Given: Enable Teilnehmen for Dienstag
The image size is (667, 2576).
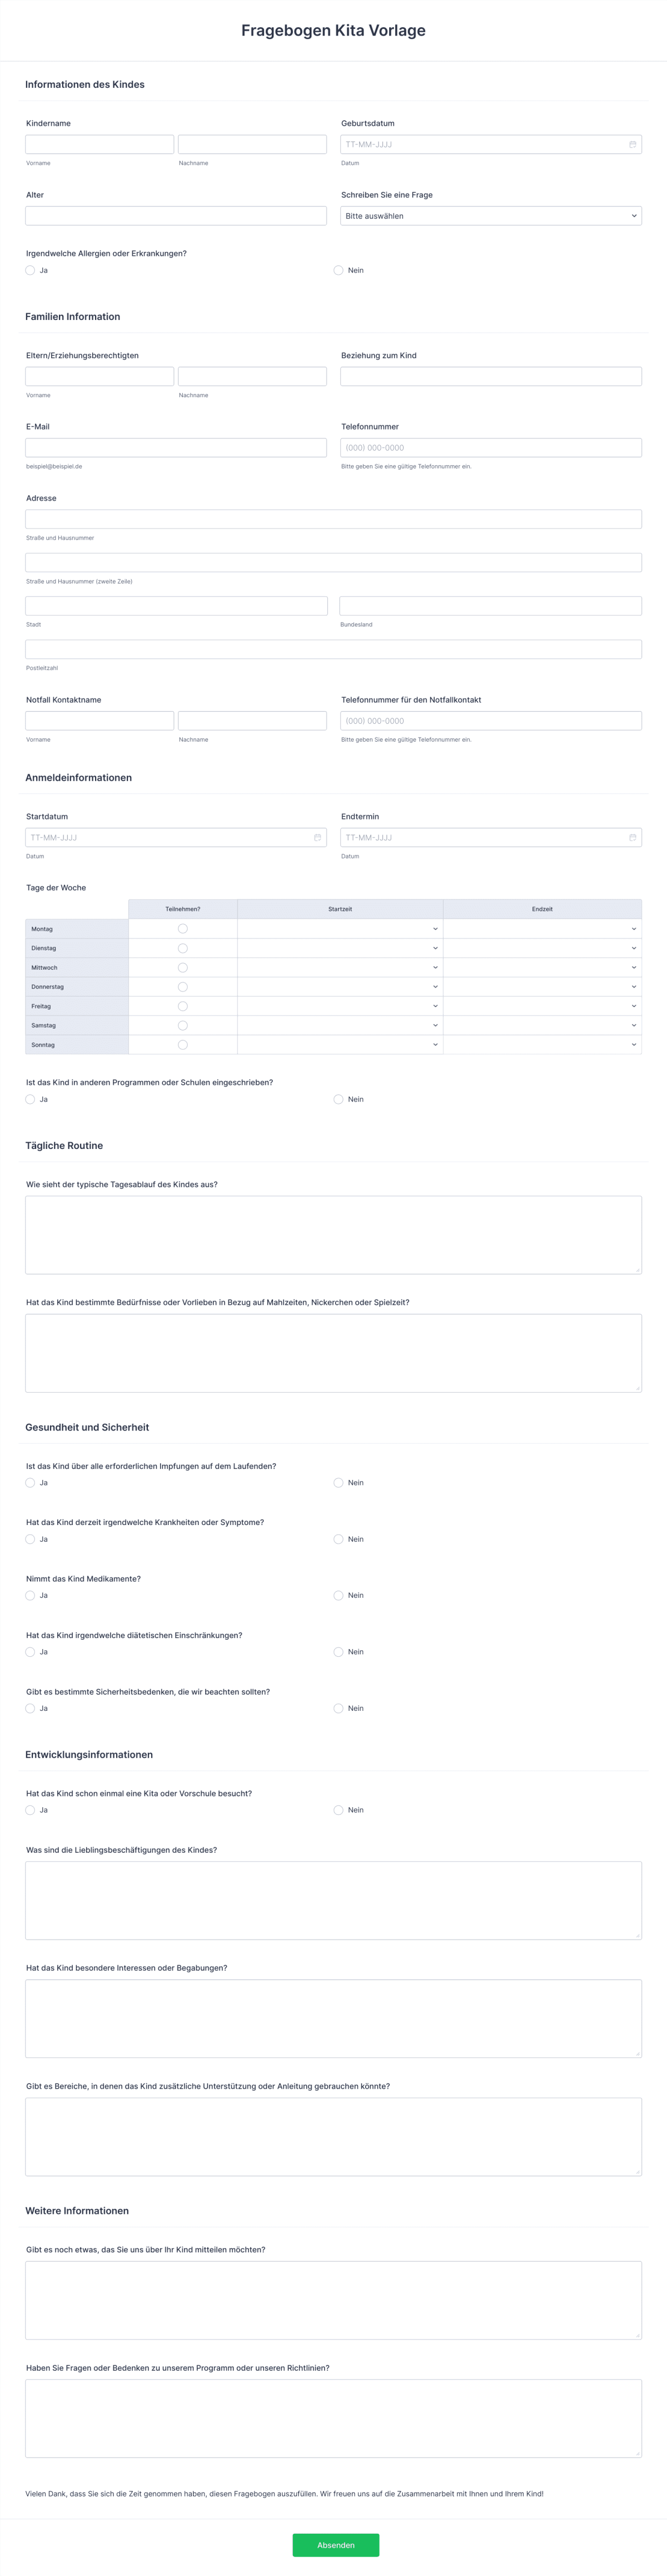Looking at the screenshot, I should click(x=183, y=947).
